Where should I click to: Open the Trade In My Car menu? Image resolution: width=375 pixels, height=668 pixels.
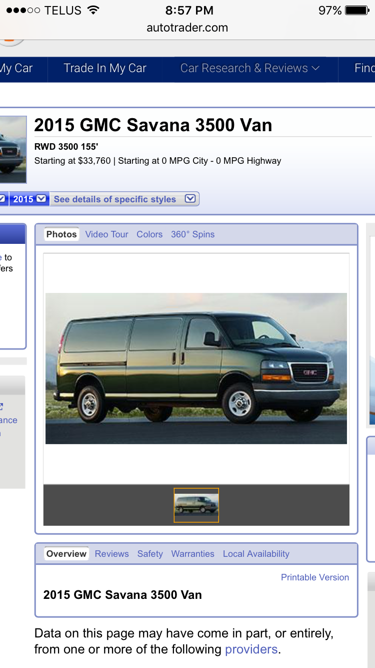tap(105, 69)
